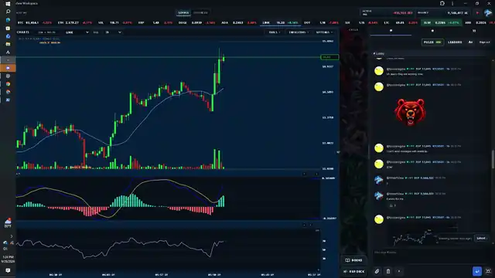Click the trash can icon below chat
The width and height of the screenshot is (495, 278).
pos(388,271)
